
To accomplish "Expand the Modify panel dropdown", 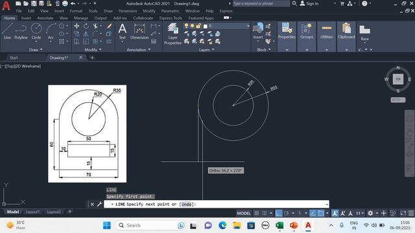I will click(x=93, y=49).
